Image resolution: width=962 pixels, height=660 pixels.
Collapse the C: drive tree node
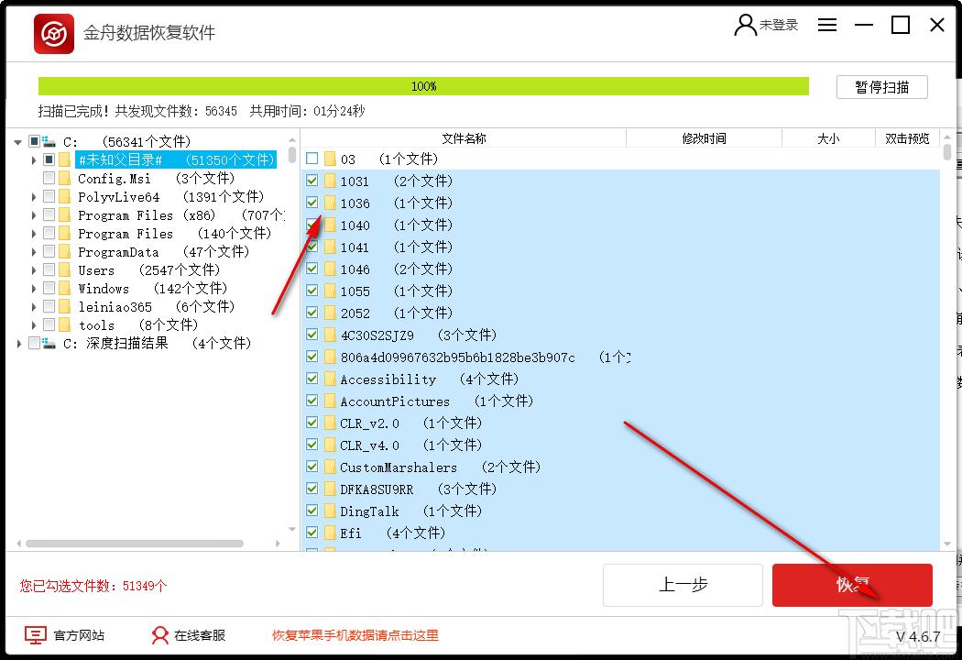pos(17,142)
